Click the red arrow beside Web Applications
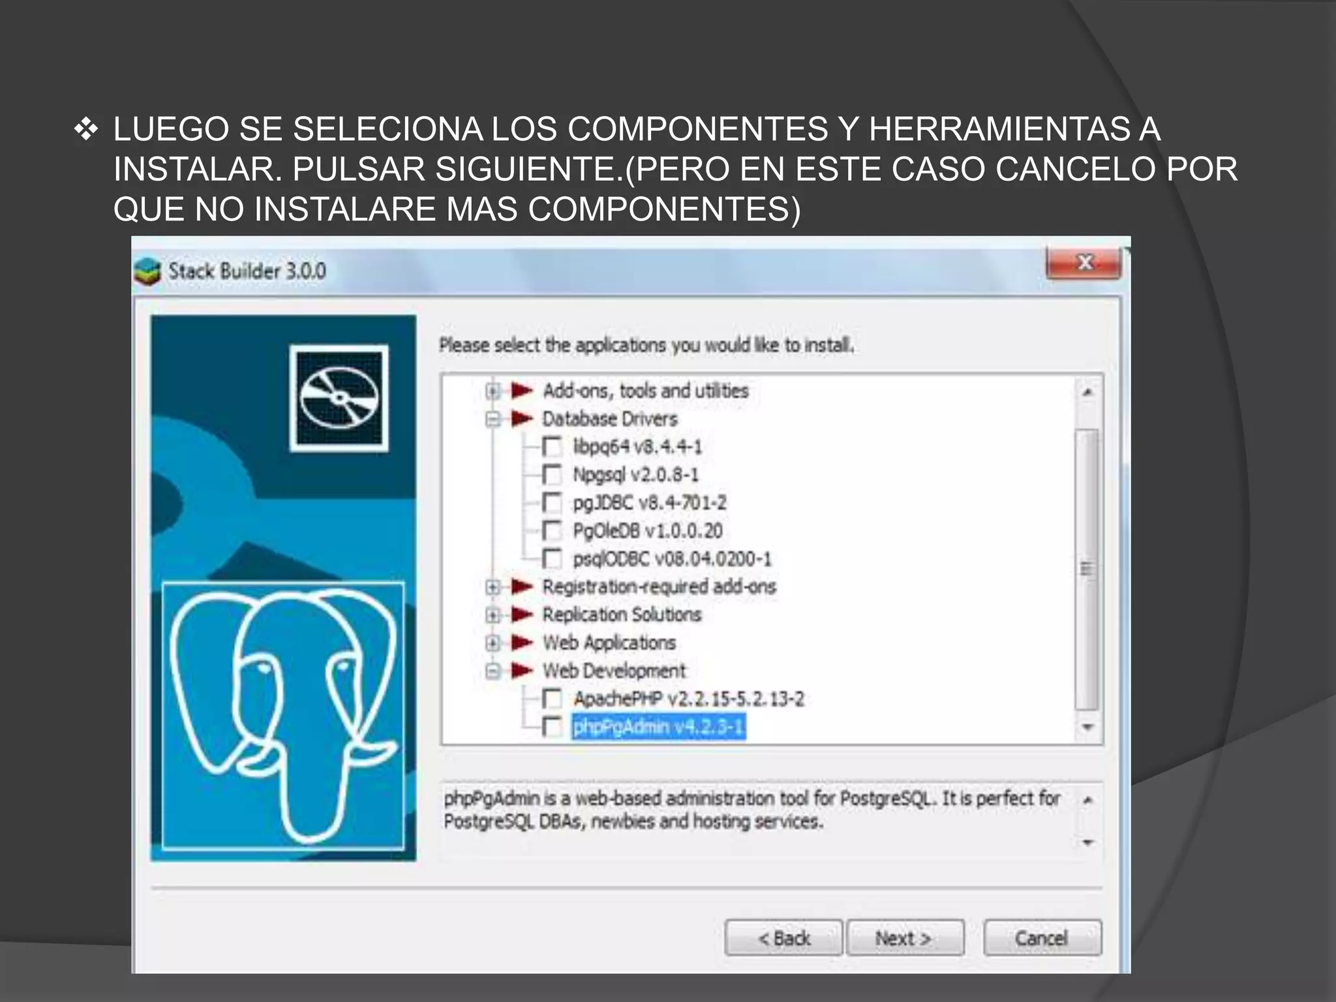Viewport: 1336px width, 1002px height. pyautogui.click(x=522, y=643)
